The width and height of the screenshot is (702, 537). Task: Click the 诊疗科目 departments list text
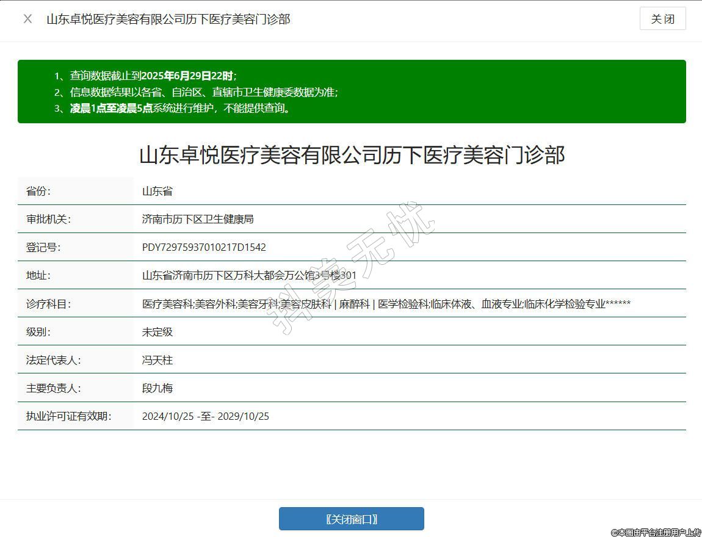click(x=386, y=304)
